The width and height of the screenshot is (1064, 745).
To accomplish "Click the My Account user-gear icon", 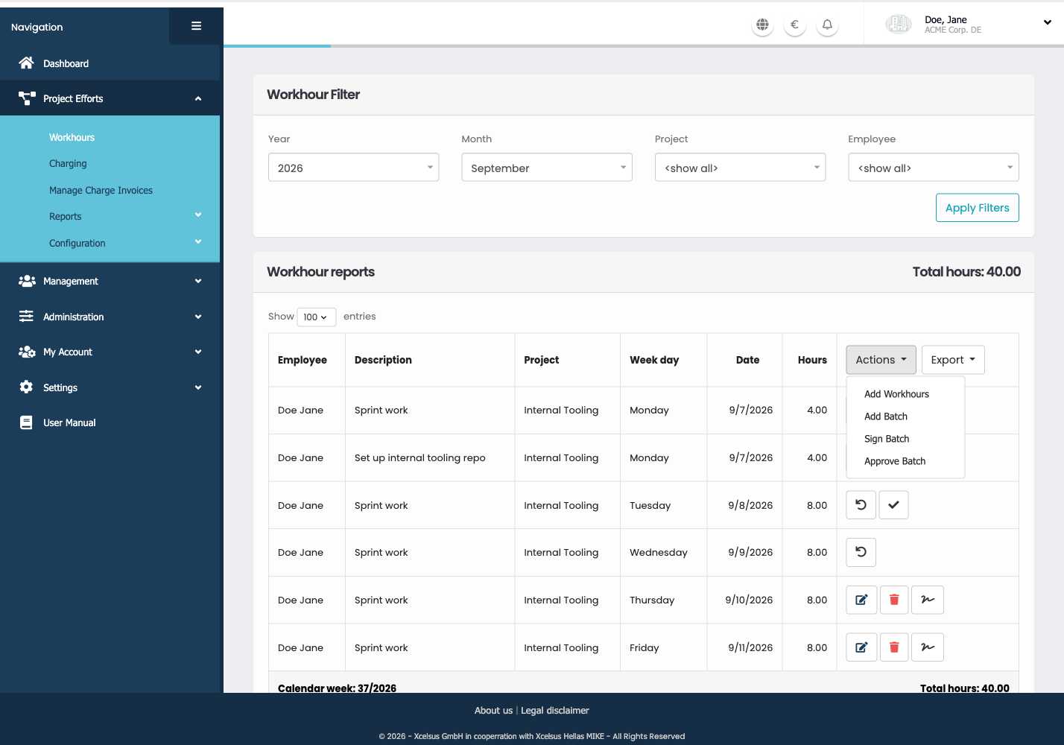I will (27, 352).
